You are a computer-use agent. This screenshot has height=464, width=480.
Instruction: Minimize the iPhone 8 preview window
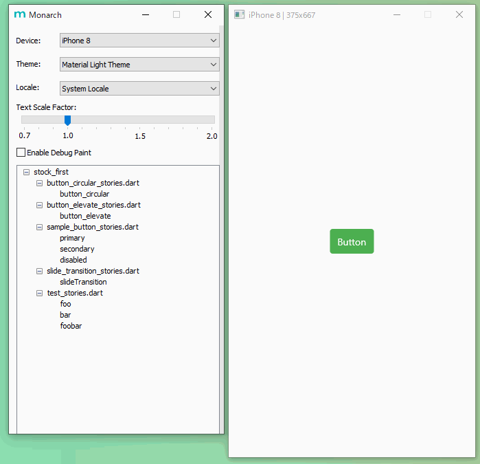[x=397, y=14]
